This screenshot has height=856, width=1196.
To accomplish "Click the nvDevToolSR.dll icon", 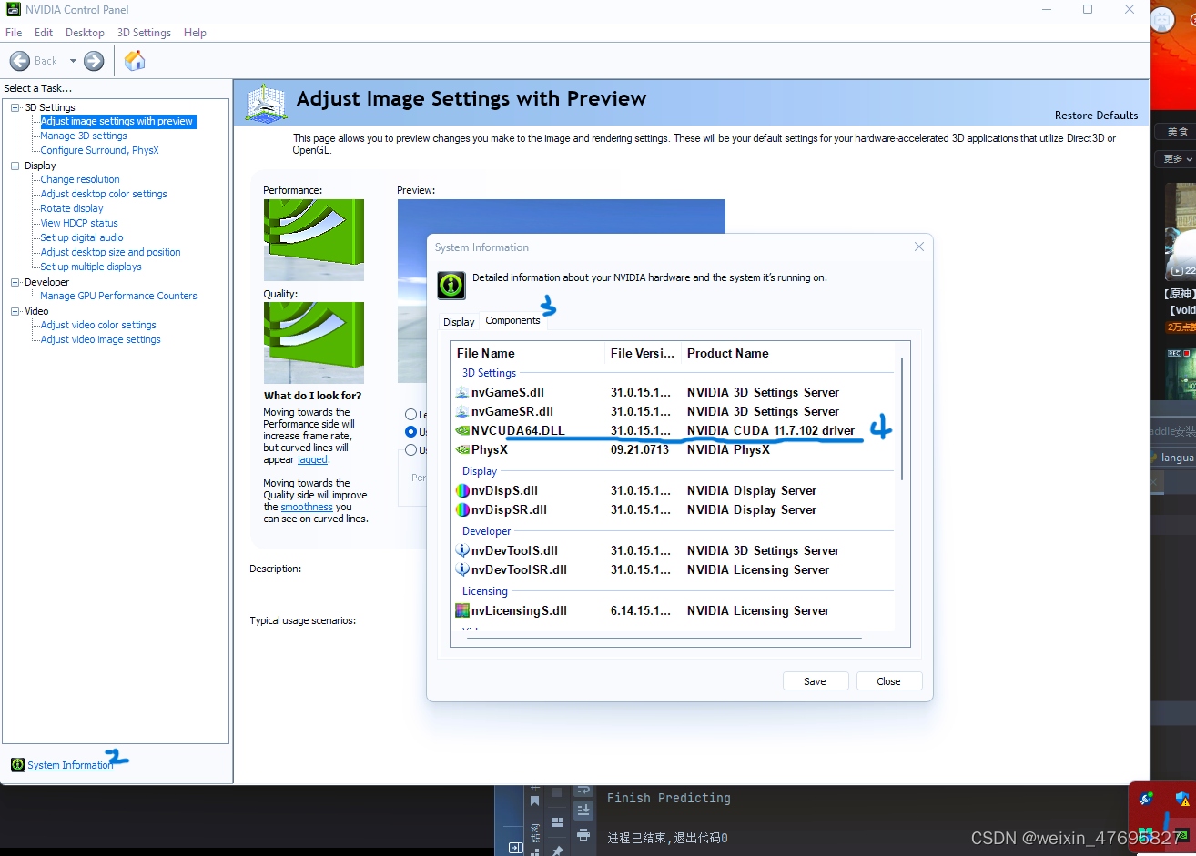I will tap(462, 569).
